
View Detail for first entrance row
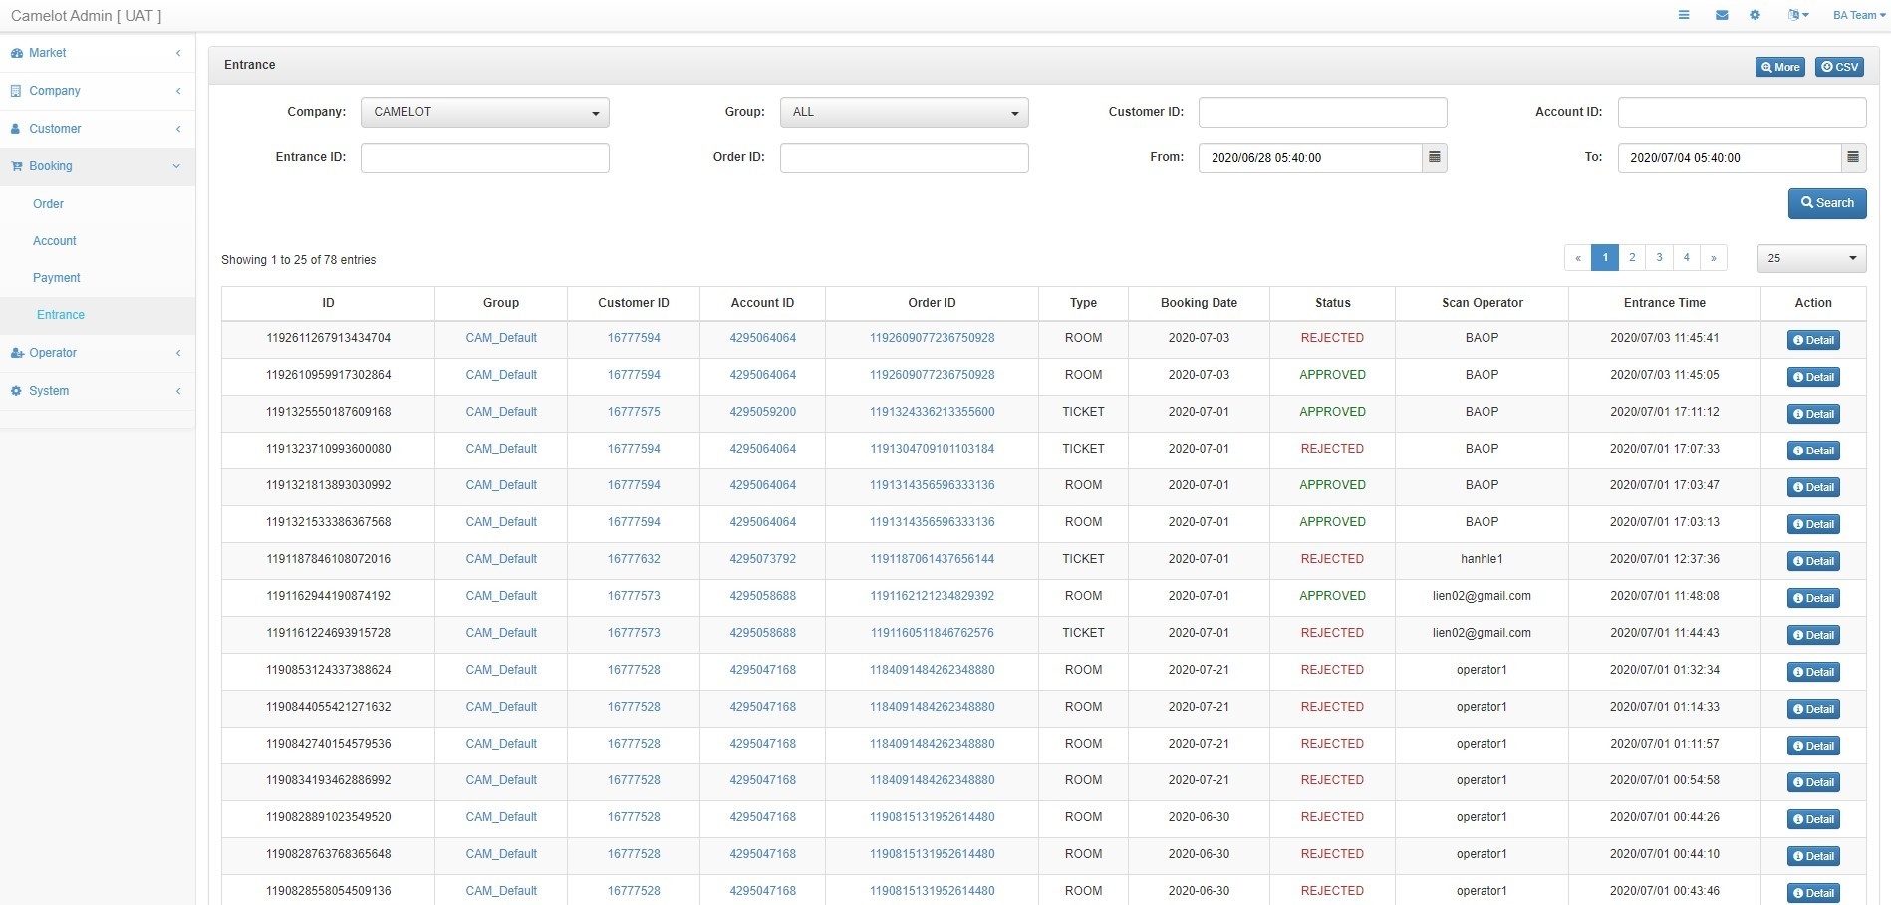[1813, 340]
